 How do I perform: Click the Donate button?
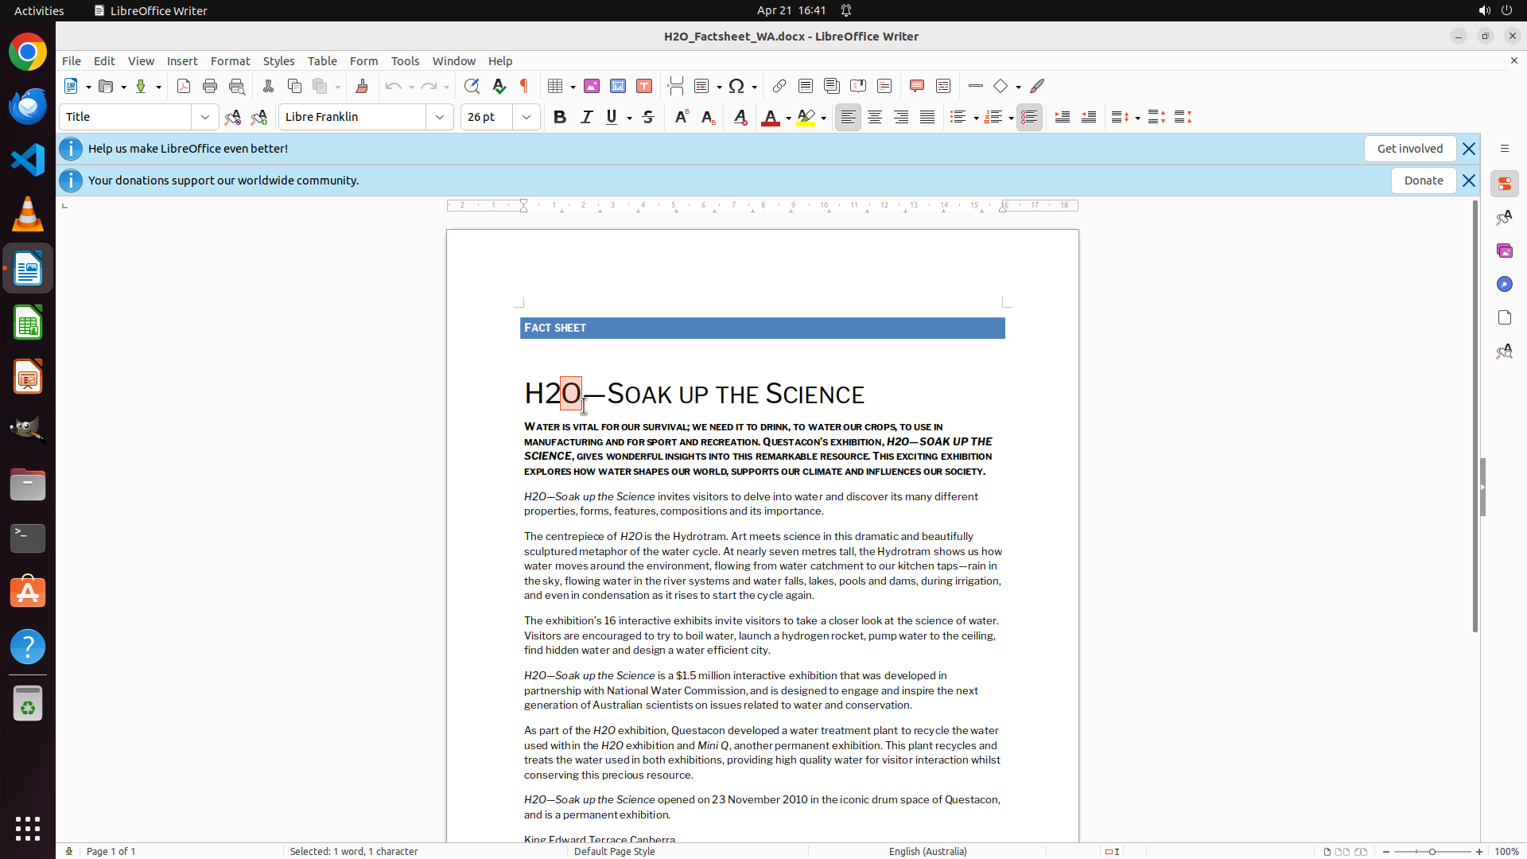pyautogui.click(x=1423, y=181)
